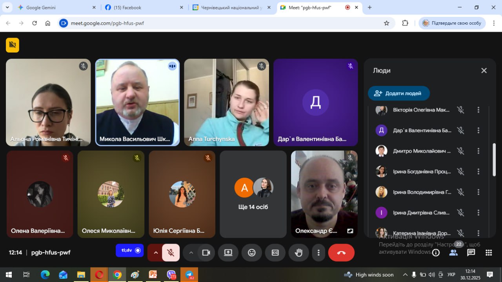Open options menu for Ірина Богданівна
502x282 pixels.
coord(478,171)
